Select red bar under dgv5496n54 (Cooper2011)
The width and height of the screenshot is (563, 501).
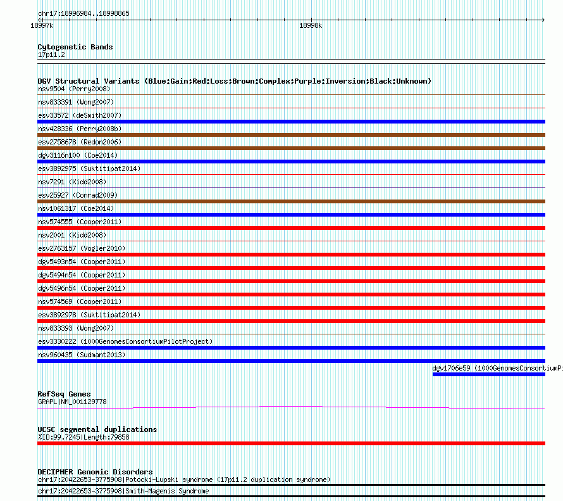[x=291, y=295]
